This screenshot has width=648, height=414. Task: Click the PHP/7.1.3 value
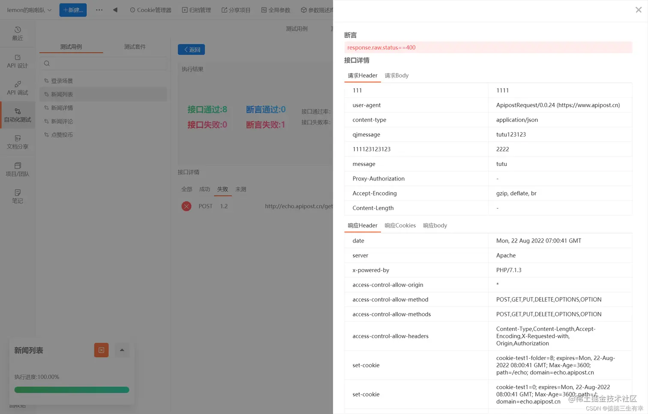point(509,270)
